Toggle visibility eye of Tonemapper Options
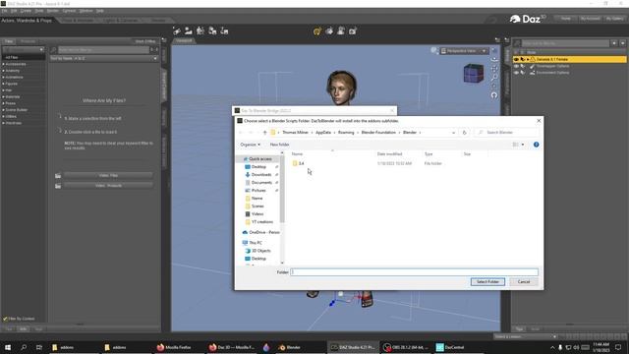629x354 pixels. [x=516, y=66]
